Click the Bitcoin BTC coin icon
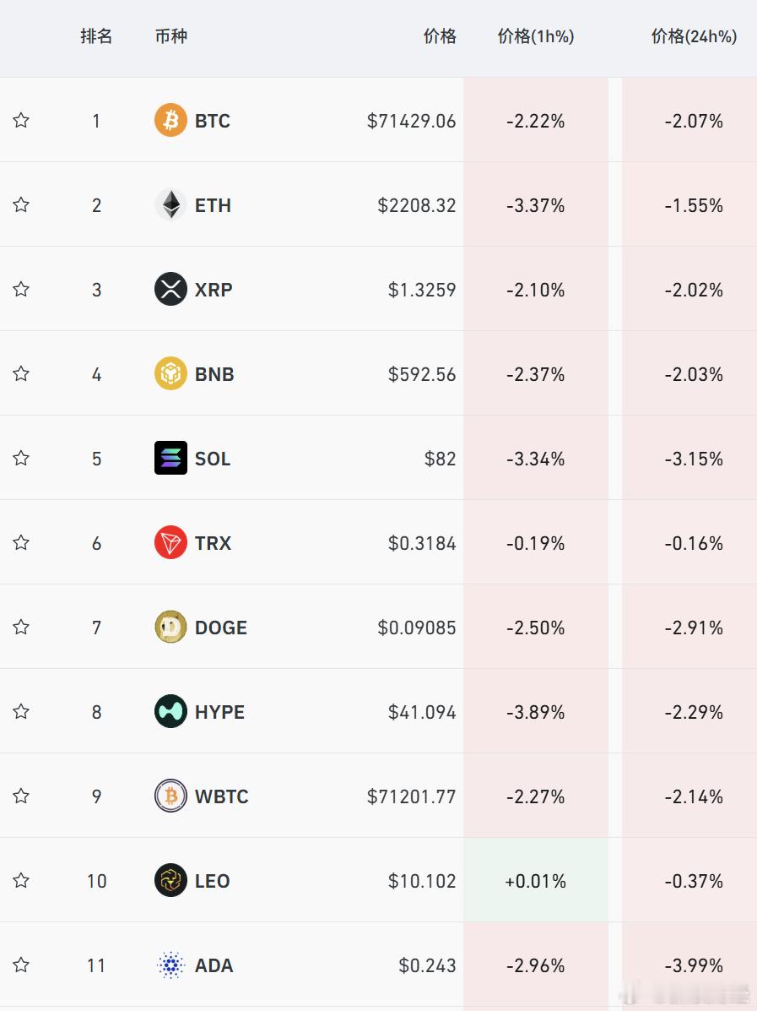 pos(170,120)
